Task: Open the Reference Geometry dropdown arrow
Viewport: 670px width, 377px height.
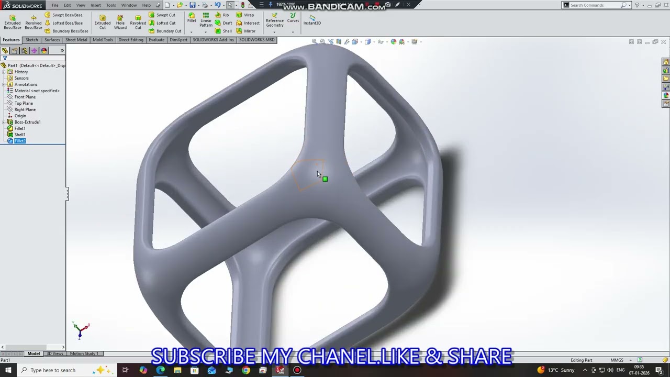Action: click(x=274, y=32)
